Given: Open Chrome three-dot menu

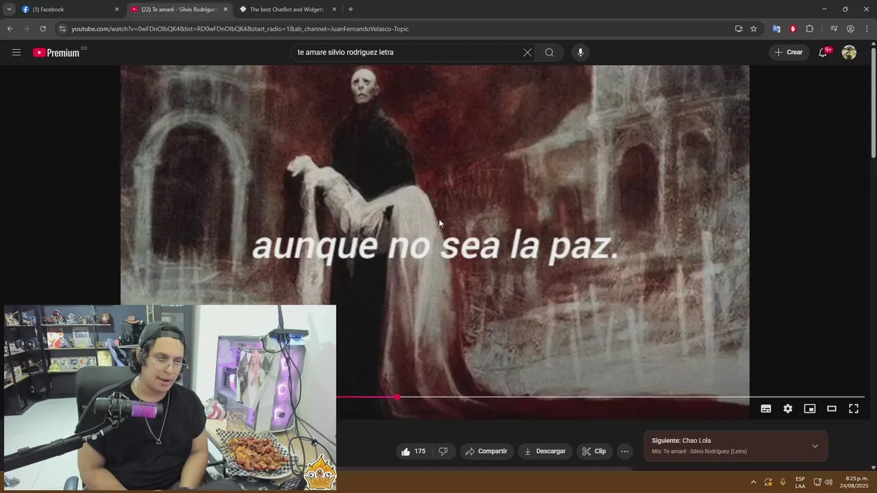Looking at the screenshot, I should click(867, 29).
